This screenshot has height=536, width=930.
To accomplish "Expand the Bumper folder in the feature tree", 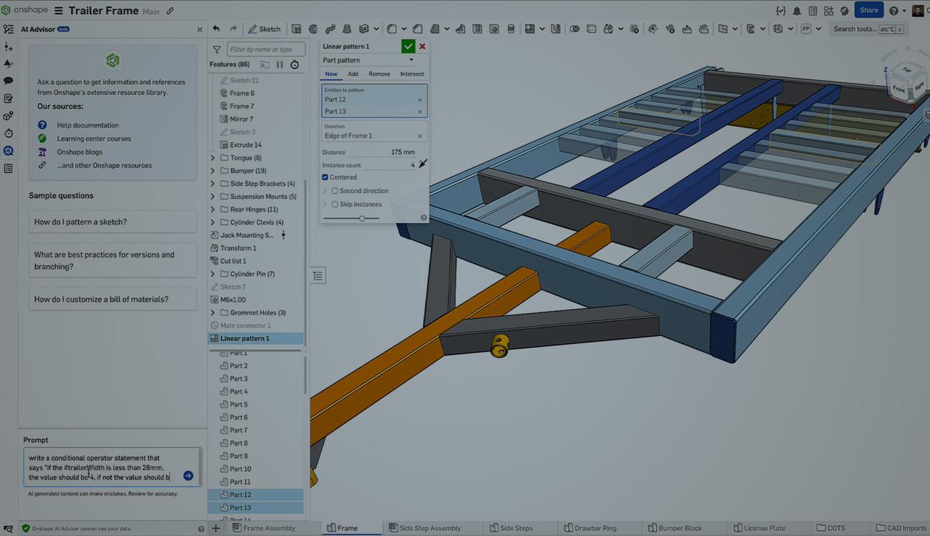I will 212,170.
